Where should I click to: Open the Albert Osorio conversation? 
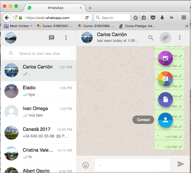39,169
